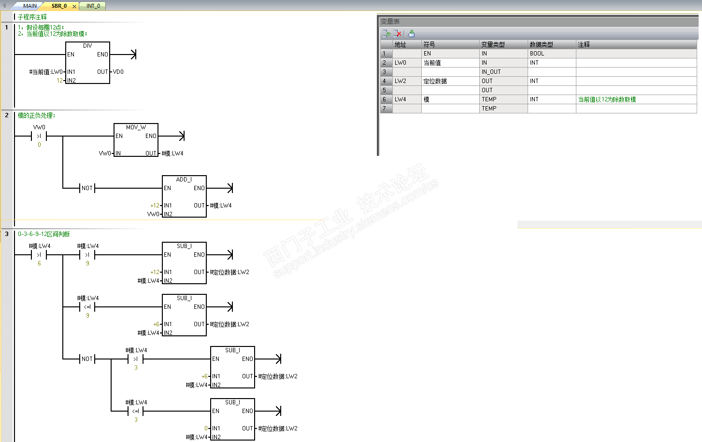Click the #模:LW4 >I 9 contact
Screen dimensions: 702x442
87,255
